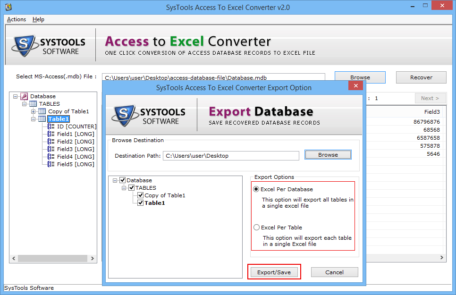Click the Field3 column header

(432, 112)
